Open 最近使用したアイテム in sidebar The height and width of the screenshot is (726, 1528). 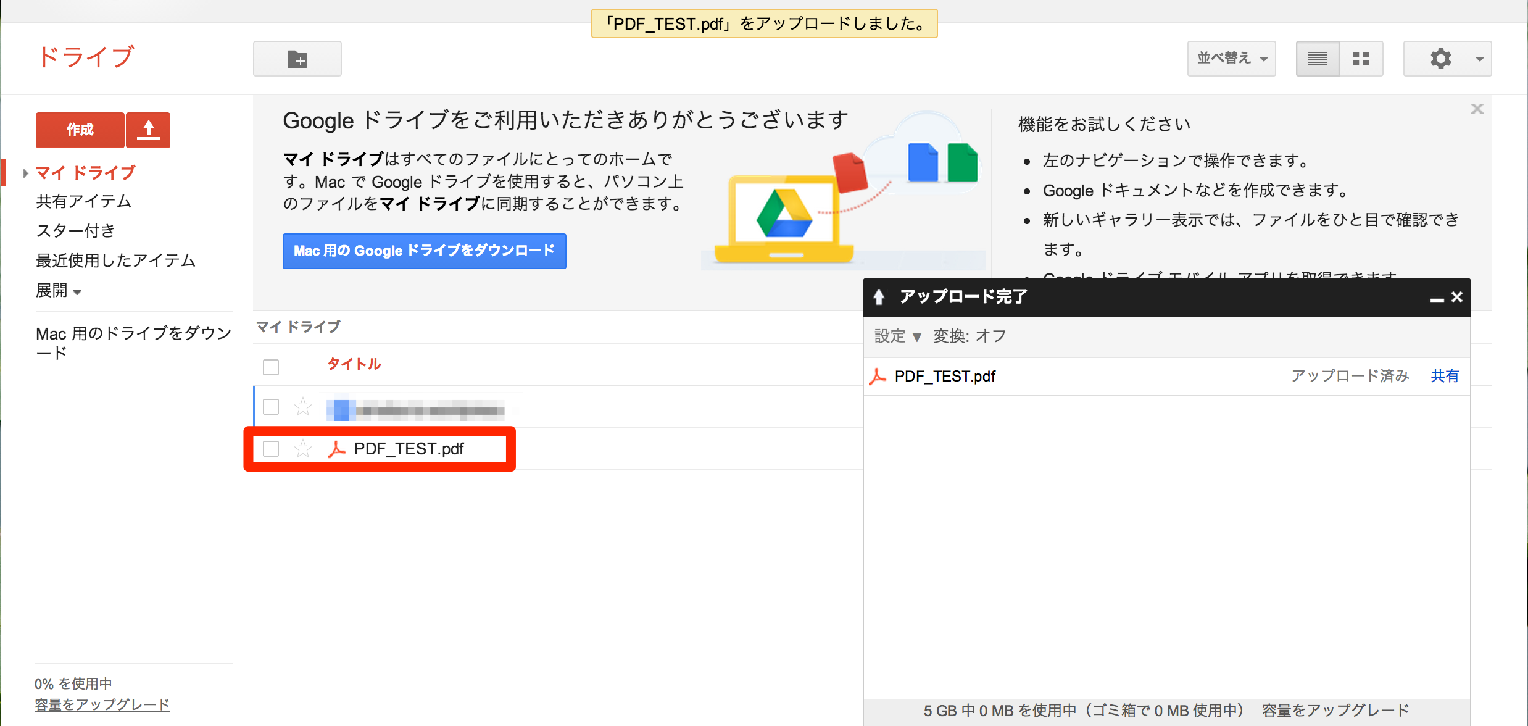pyautogui.click(x=115, y=261)
